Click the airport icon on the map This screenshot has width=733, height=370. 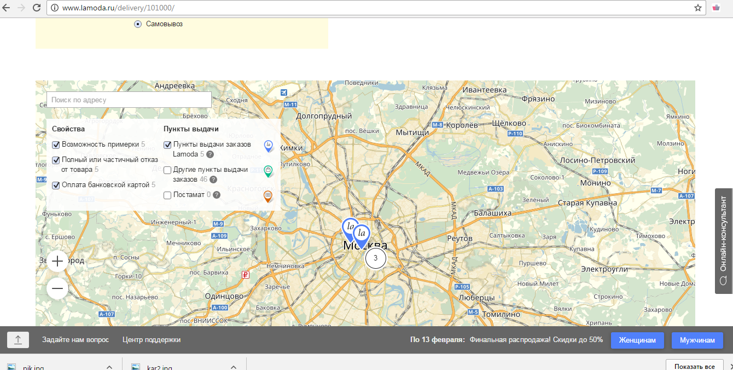click(283, 92)
